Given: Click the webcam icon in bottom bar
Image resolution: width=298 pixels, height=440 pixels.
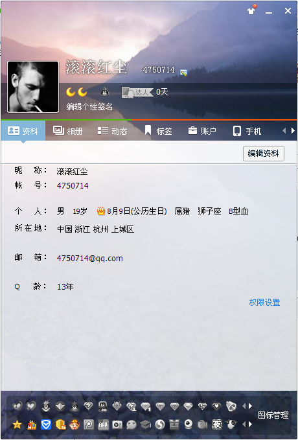Looking at the screenshot, I should [x=189, y=424].
